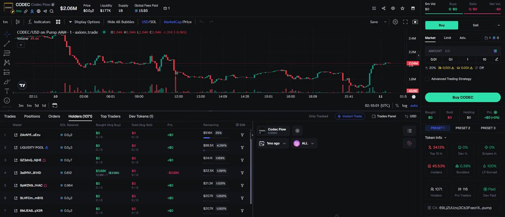Switch to the Trades tab
Viewport: 505px width, 217px height.
tap(10, 116)
